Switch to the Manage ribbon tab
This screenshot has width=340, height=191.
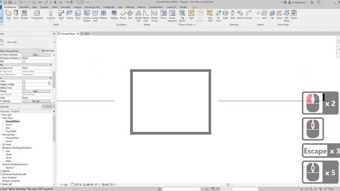click(x=130, y=7)
